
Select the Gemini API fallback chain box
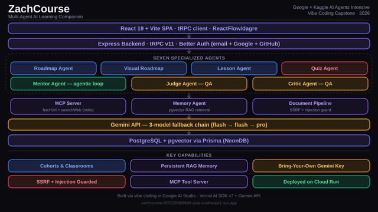(x=189, y=125)
